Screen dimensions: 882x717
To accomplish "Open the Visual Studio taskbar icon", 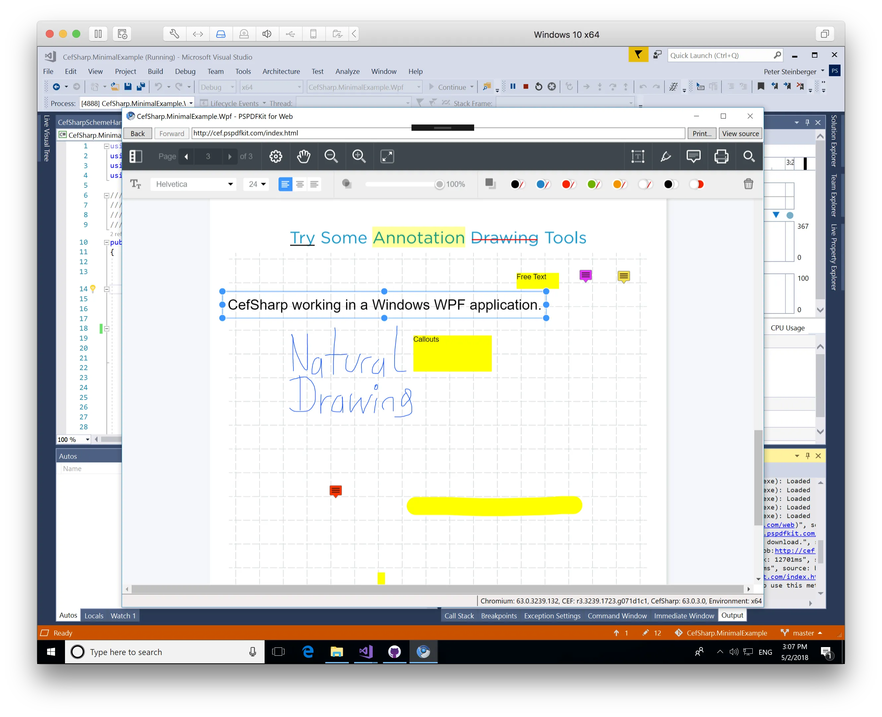I will pyautogui.click(x=365, y=652).
